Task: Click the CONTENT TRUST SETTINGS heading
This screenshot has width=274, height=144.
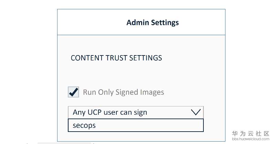Action: point(116,58)
